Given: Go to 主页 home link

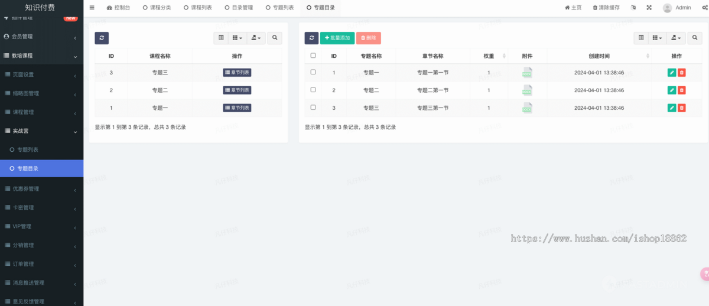Looking at the screenshot, I should pos(573,8).
